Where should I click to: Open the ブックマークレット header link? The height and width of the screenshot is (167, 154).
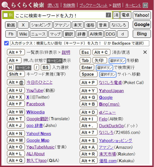(x=93, y=5)
